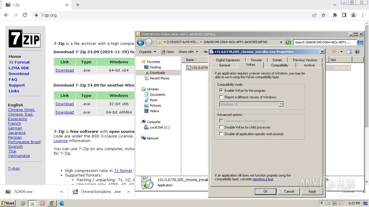Toggle the Explorer preview pane icon
The width and height of the screenshot is (369, 207).
(x=349, y=52)
